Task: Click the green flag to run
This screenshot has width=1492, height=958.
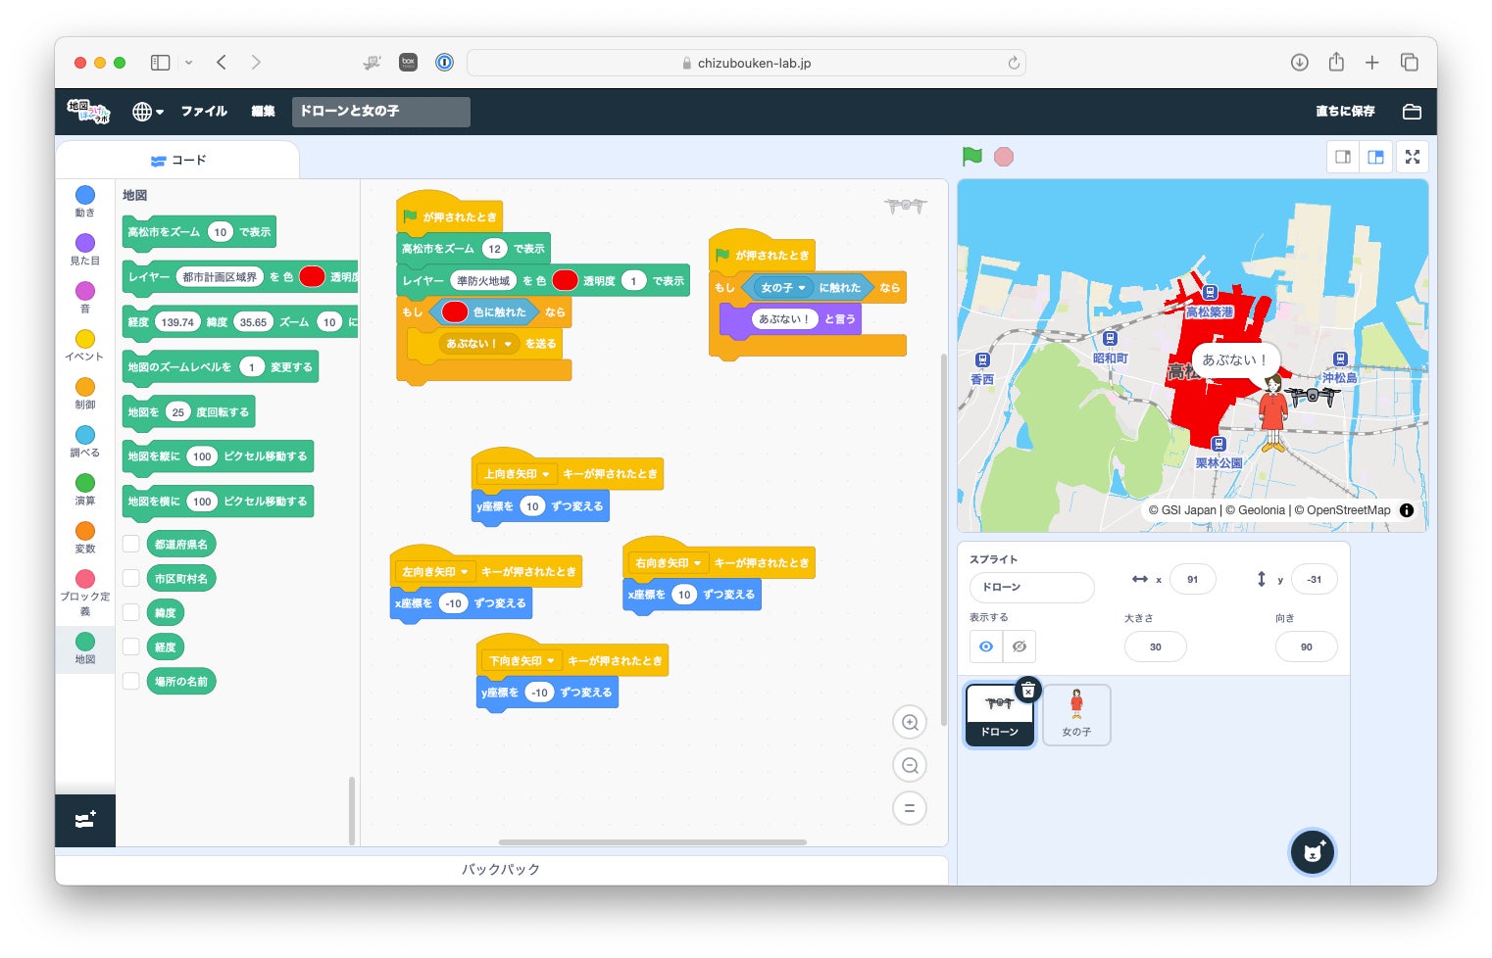Action: point(971,157)
